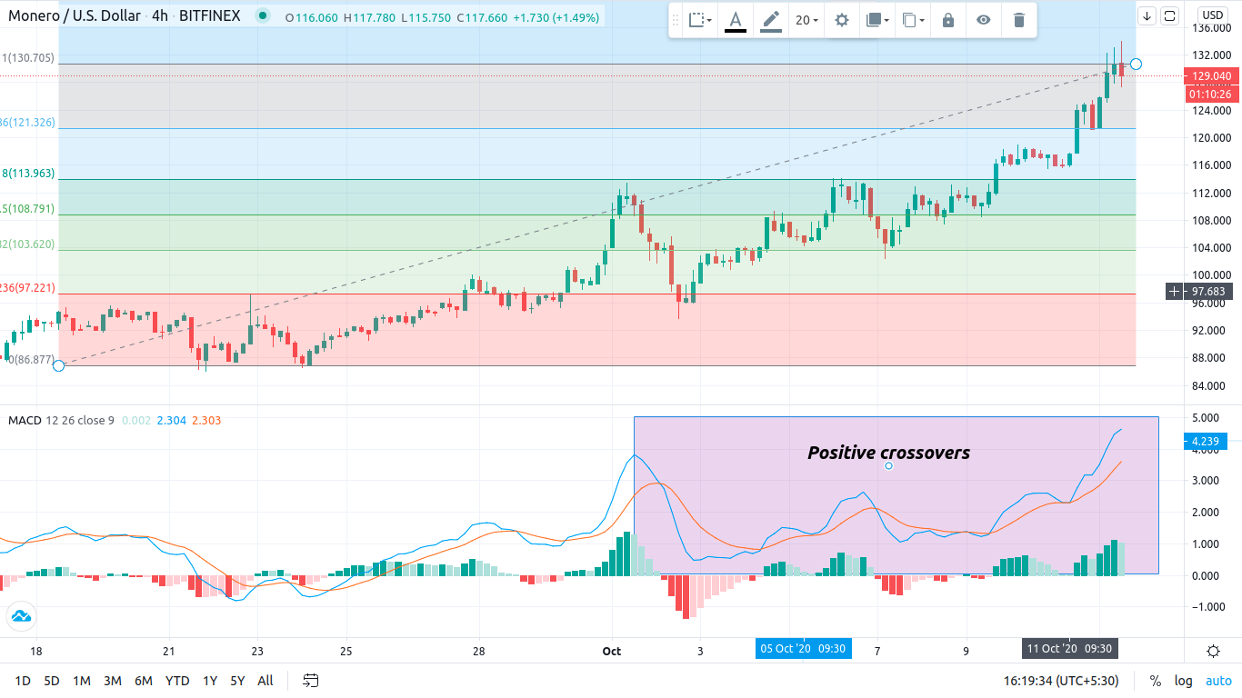Click the (113.963) Fib level label
Screen dimensions: 1242x698
[28, 173]
